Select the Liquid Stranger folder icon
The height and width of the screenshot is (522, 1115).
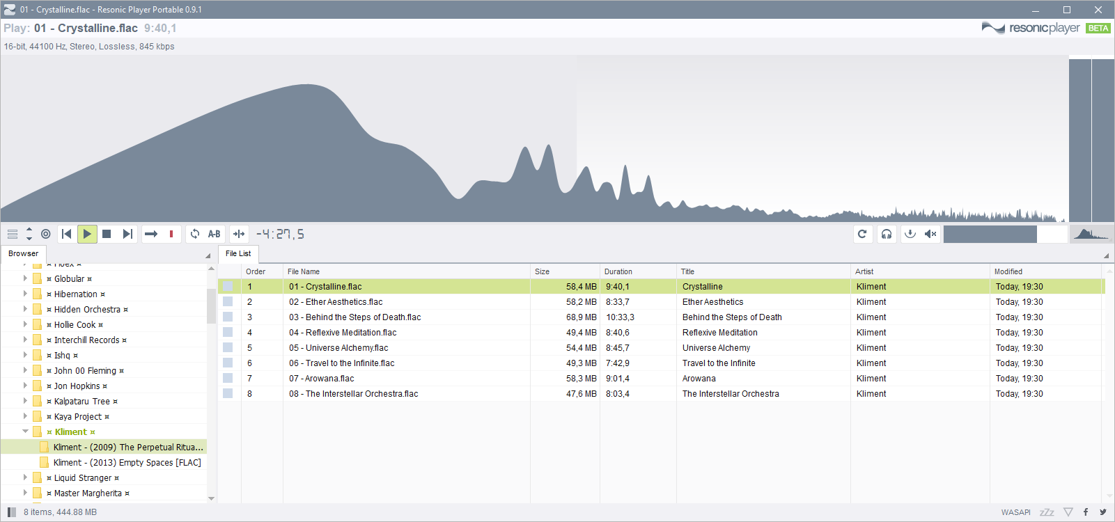[38, 478]
